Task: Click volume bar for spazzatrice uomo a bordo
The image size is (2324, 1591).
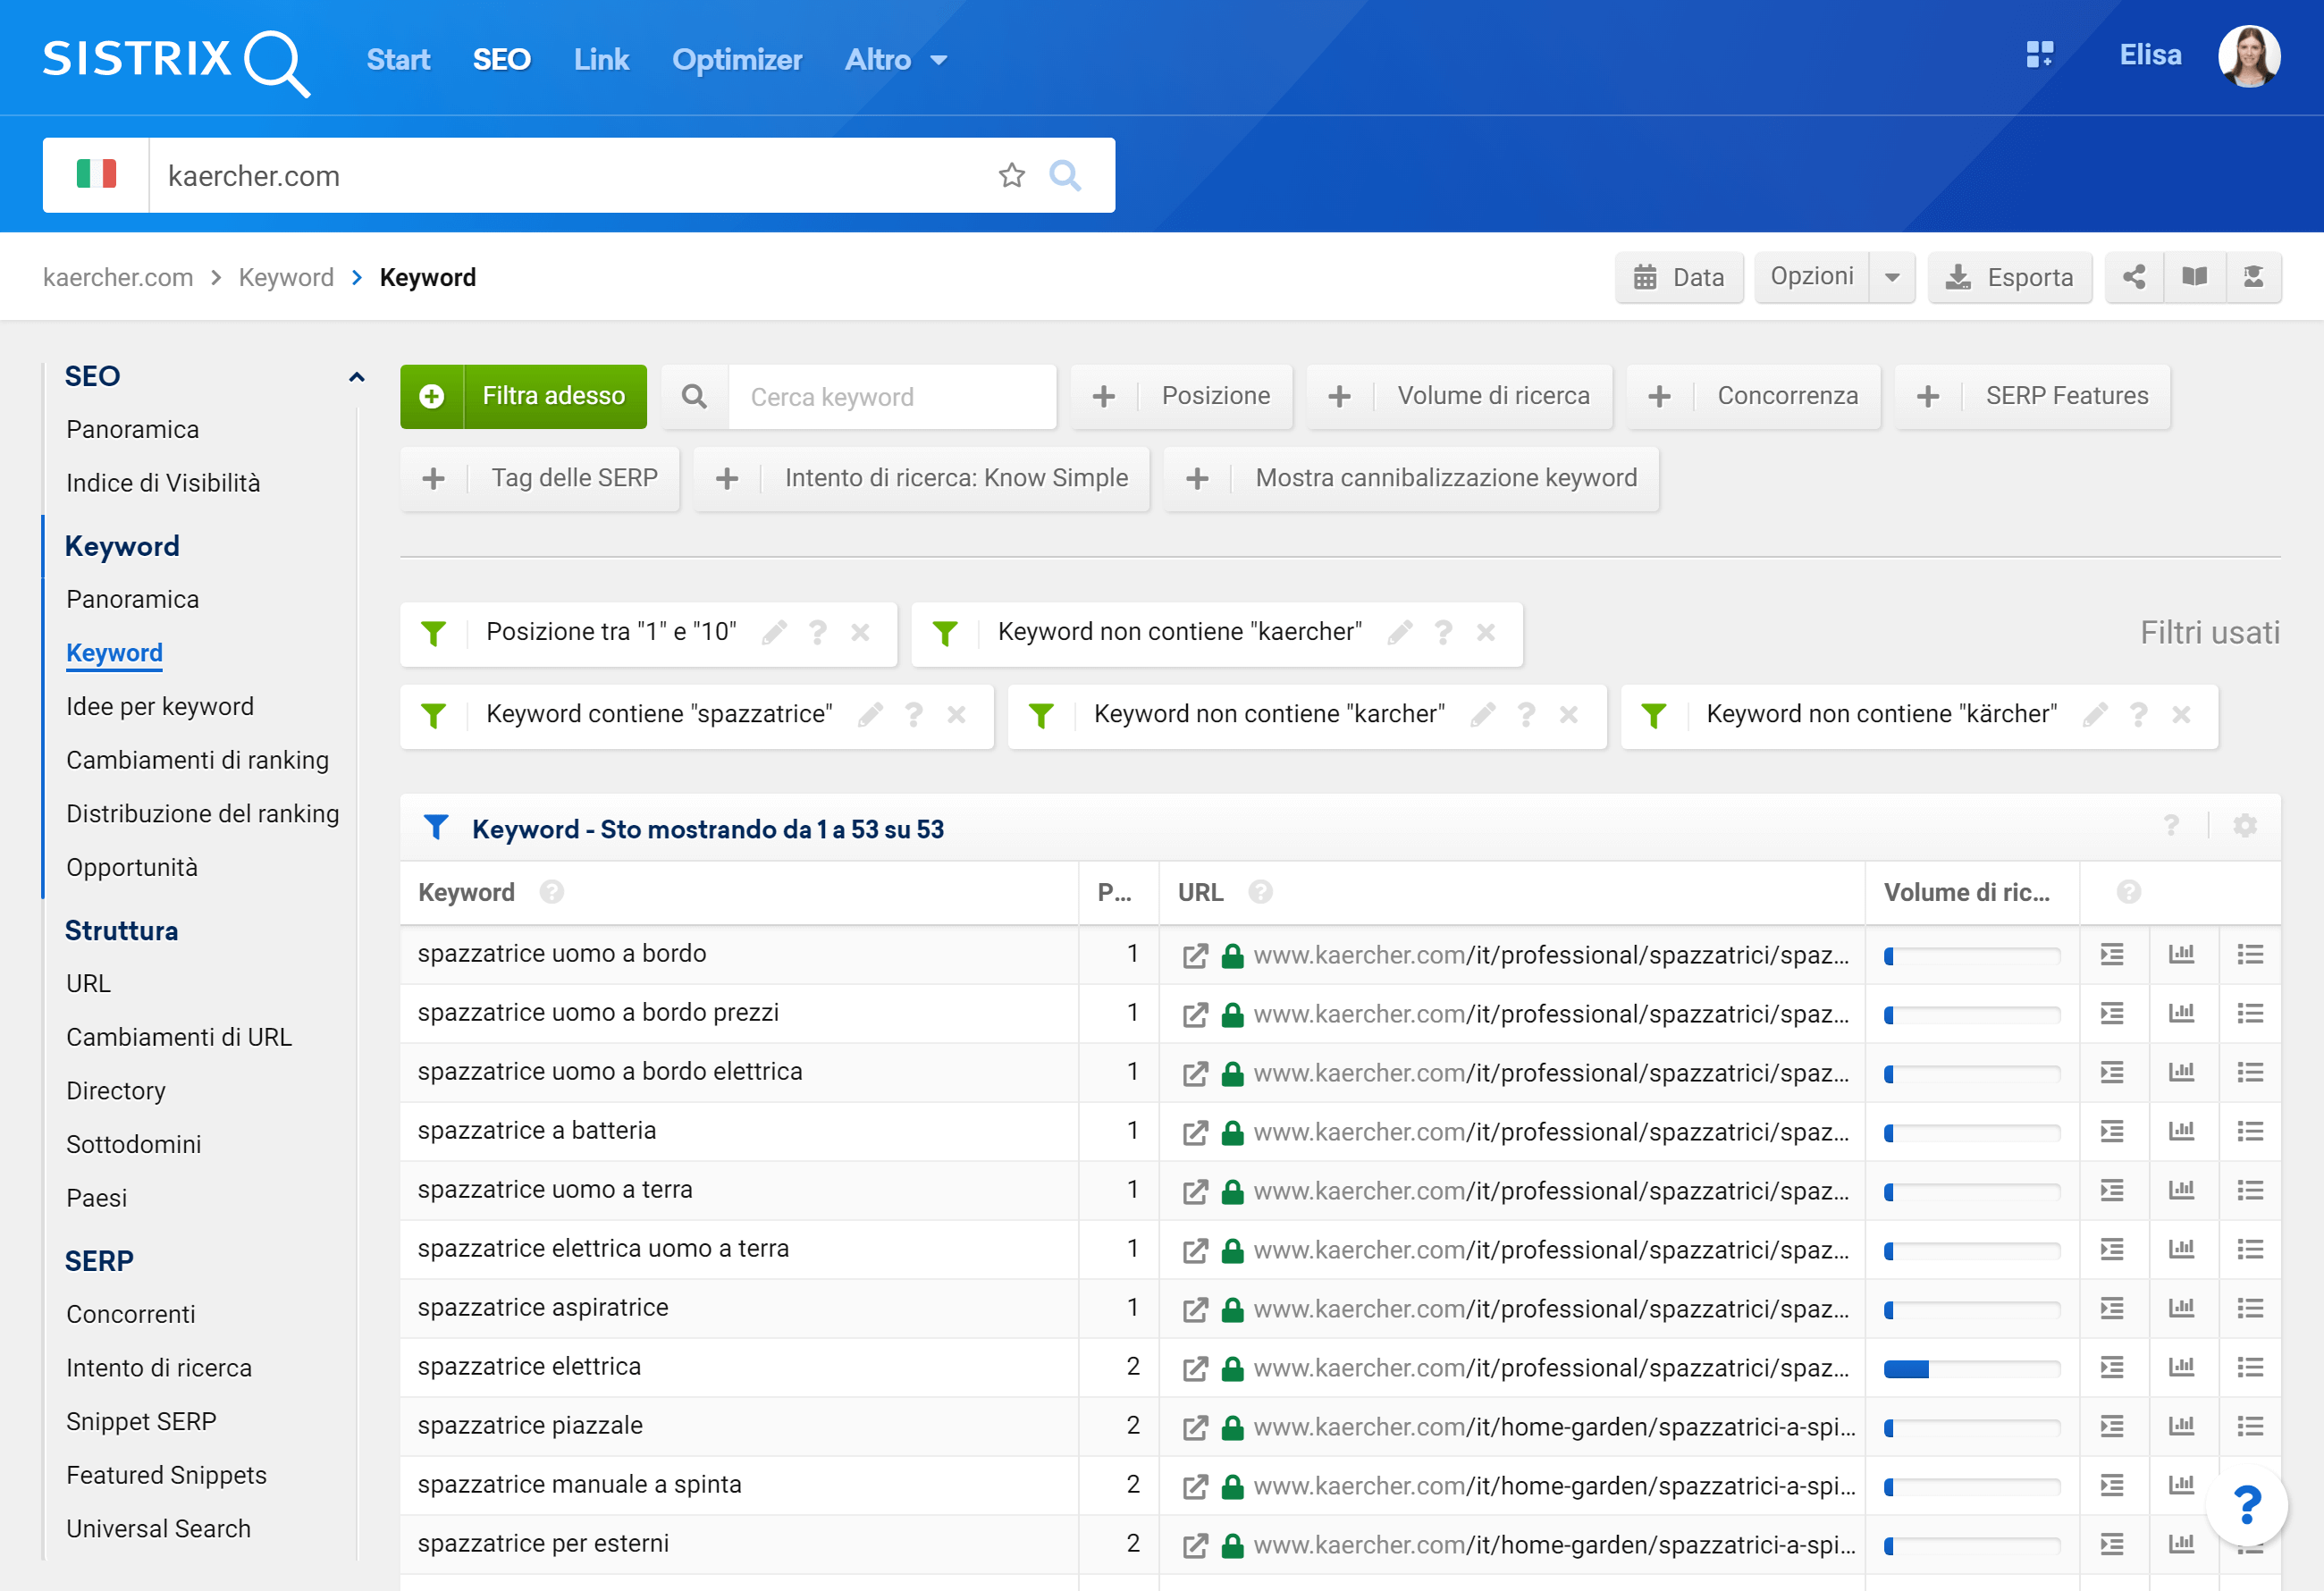Action: [1971, 956]
